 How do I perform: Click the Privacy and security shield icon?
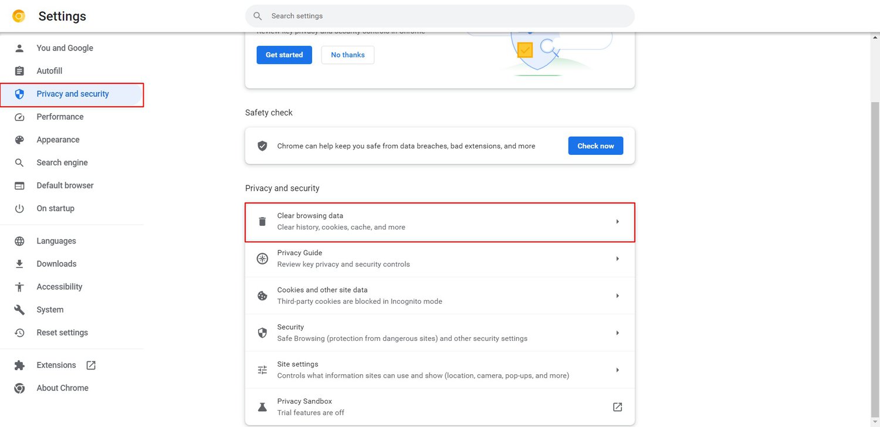coord(19,93)
